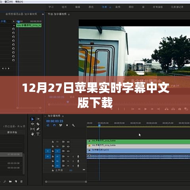
Task: Select the Hand tool
Action: [x=32, y=134]
